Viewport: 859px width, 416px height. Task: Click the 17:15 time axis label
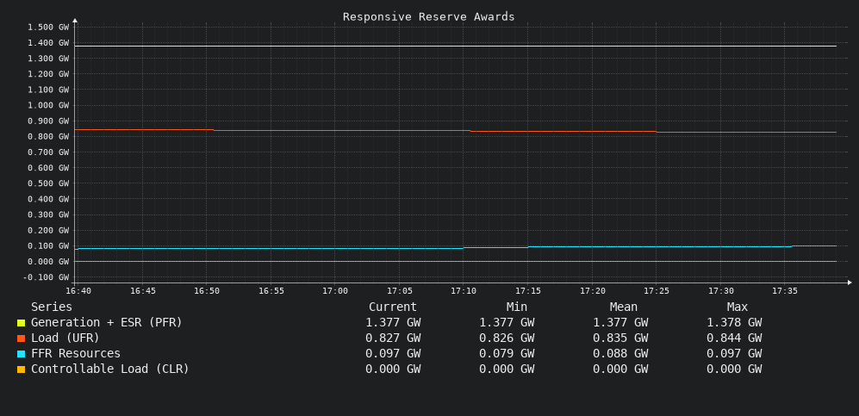point(527,291)
